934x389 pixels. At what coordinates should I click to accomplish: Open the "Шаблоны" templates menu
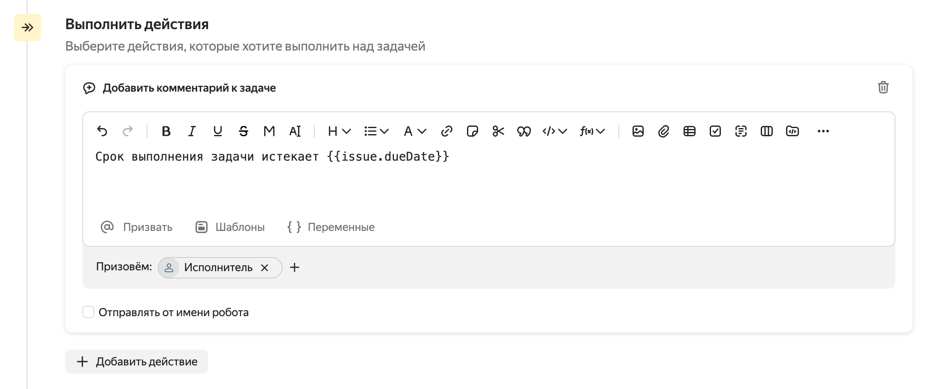coord(230,227)
